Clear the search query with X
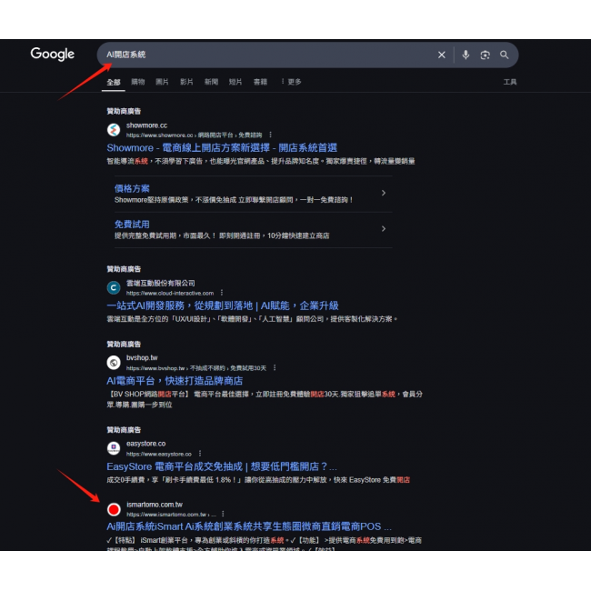Image resolution: width=591 pixels, height=591 pixels. coord(442,55)
